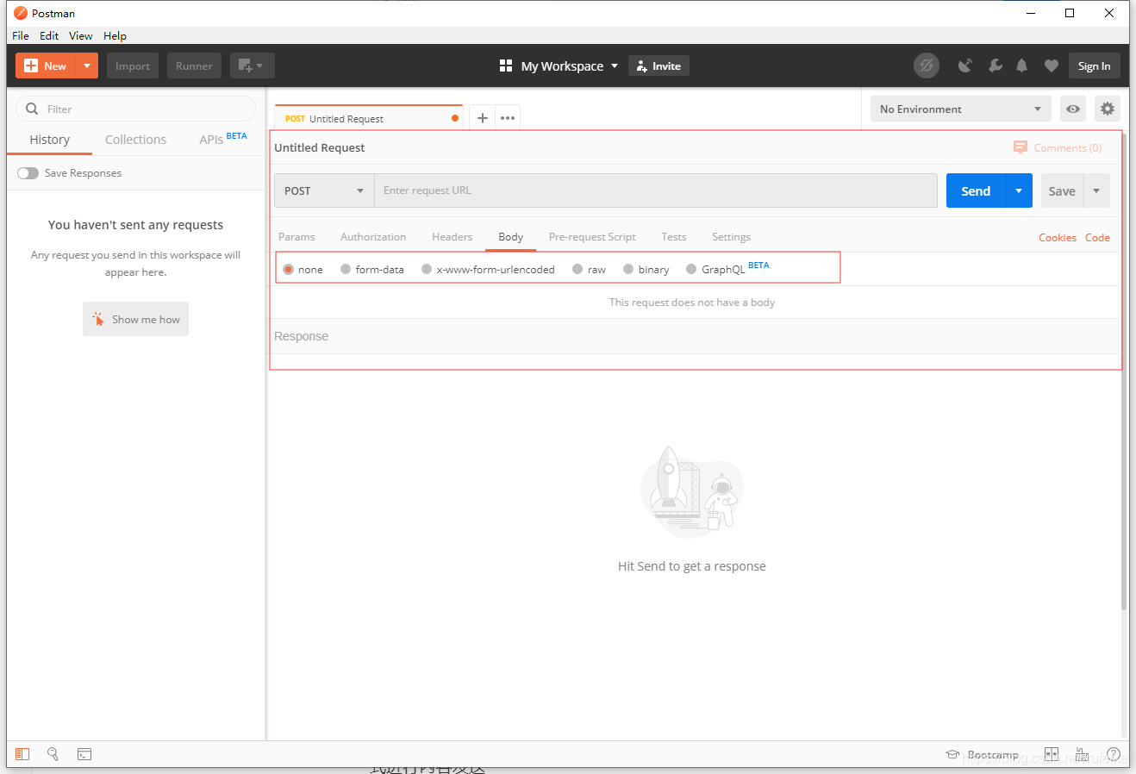Open the File menu
This screenshot has width=1136, height=774.
(21, 35)
